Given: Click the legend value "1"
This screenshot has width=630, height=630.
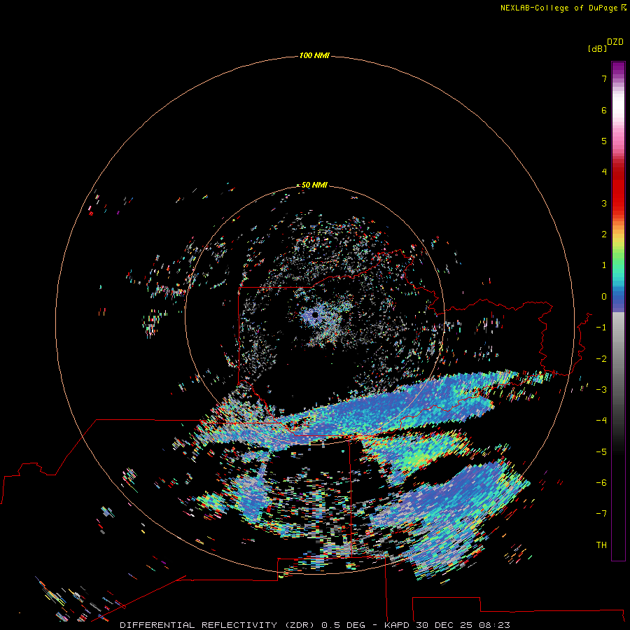Looking at the screenshot, I should click(x=604, y=265).
